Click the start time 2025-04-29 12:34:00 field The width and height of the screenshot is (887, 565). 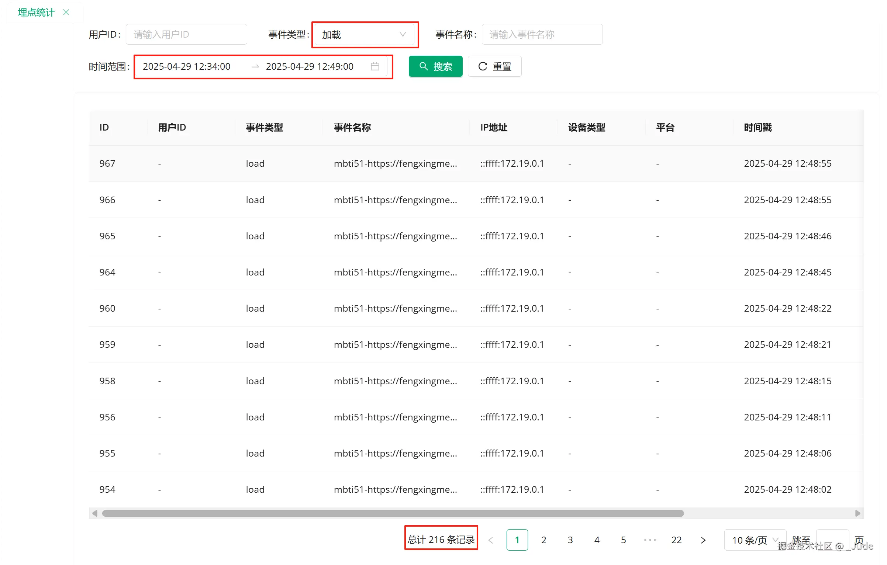(187, 66)
